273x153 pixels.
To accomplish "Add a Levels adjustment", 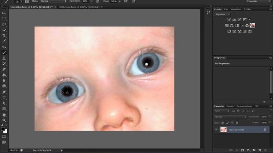I will 234,20.
